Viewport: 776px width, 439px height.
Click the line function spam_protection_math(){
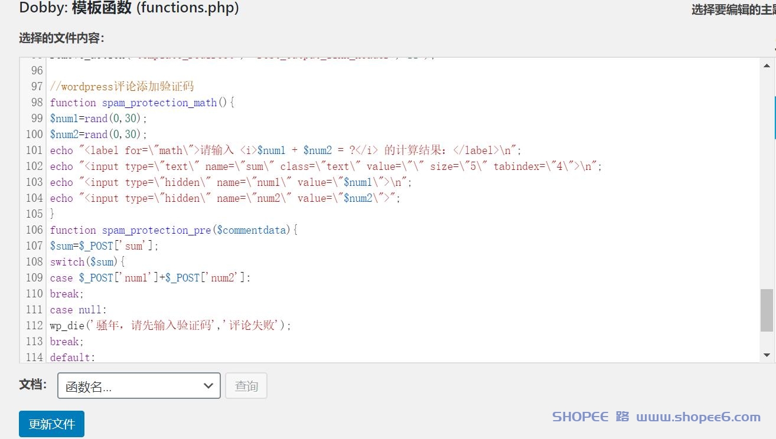tap(142, 102)
